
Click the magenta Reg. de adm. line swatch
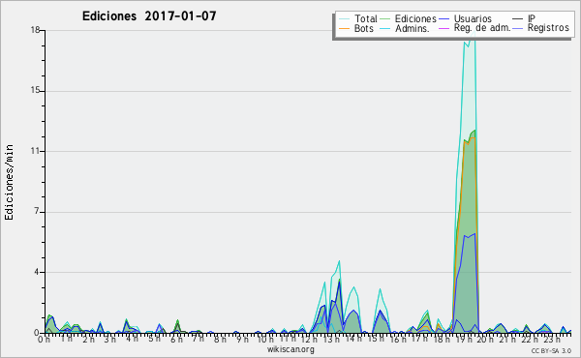coord(443,28)
